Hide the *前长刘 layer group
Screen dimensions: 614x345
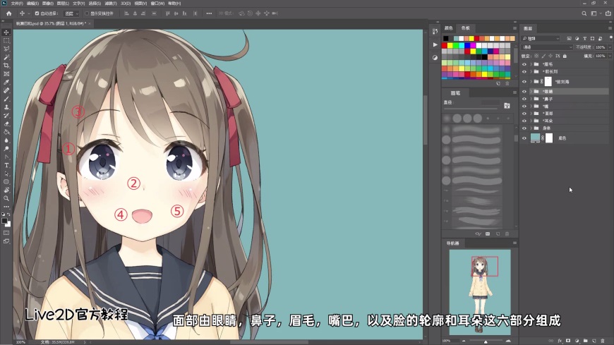coord(524,72)
